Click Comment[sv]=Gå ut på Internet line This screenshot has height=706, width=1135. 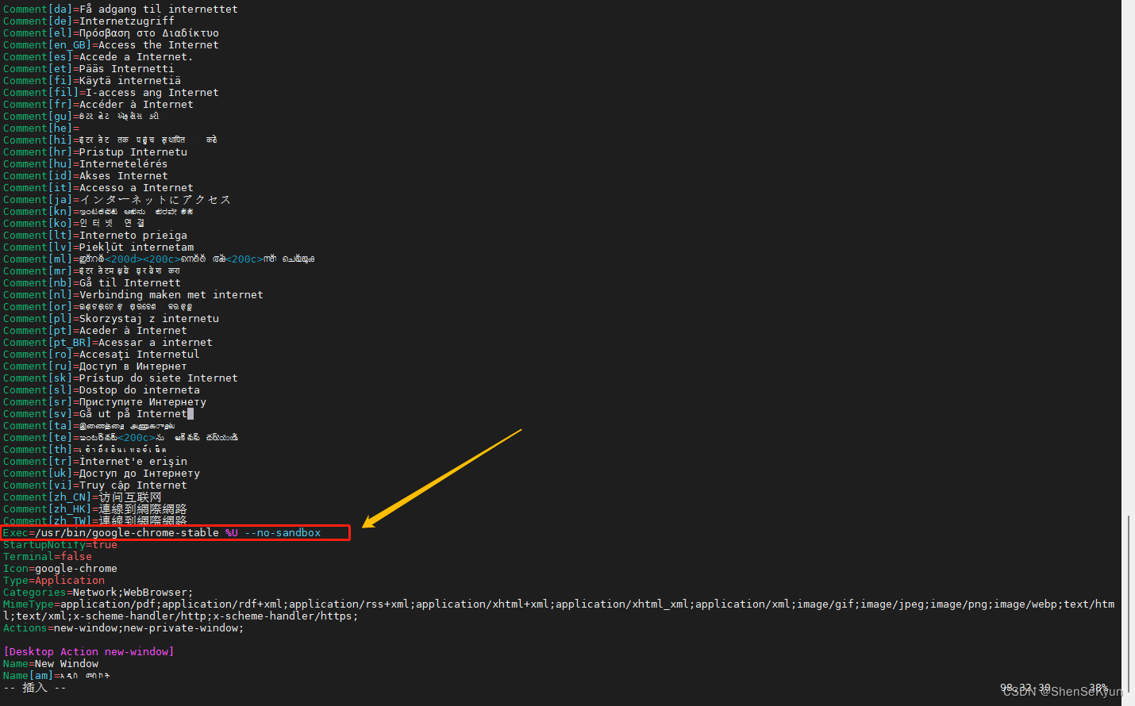pos(98,414)
